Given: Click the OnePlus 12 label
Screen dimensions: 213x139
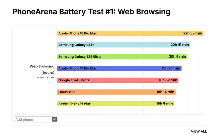Looking at the screenshot, I should (x=67, y=92).
